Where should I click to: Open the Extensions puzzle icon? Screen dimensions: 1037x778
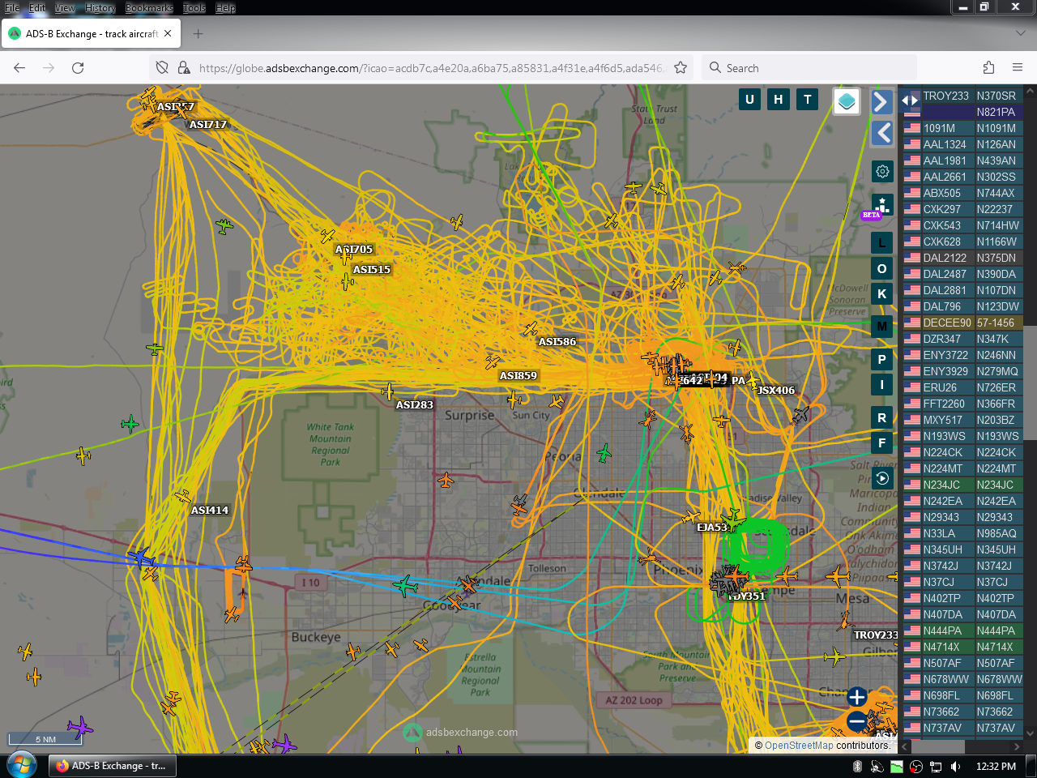(x=988, y=68)
